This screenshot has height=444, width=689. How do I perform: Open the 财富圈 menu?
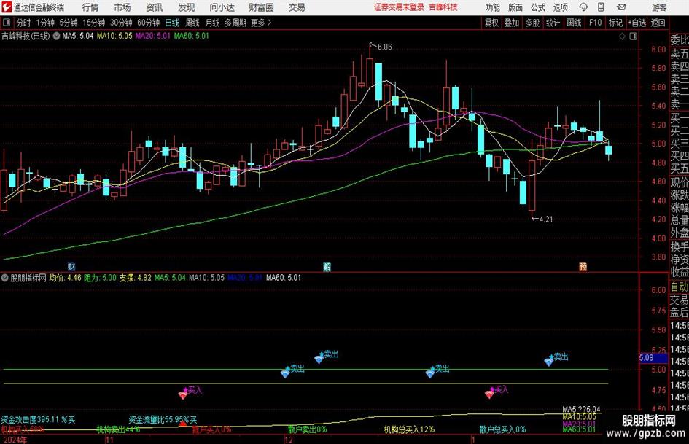(x=261, y=7)
